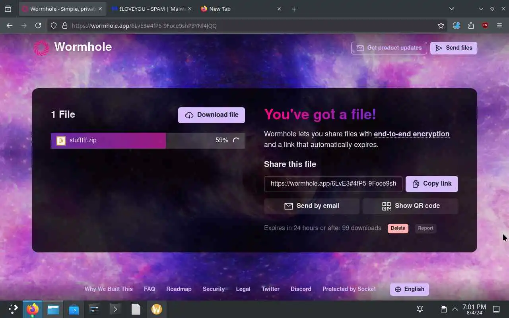Click the stufffff.zip download progress bar
509x318 pixels.
[148, 140]
